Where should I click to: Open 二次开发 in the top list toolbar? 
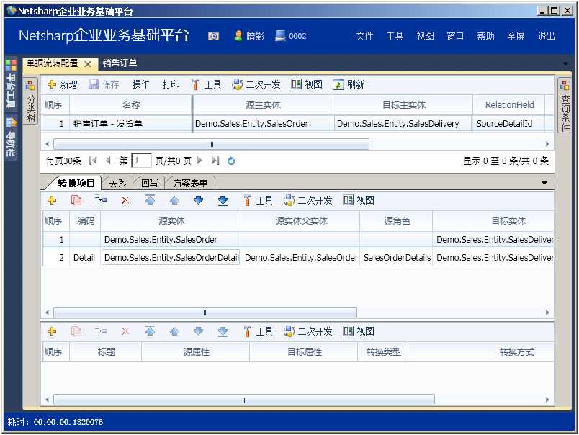point(256,84)
